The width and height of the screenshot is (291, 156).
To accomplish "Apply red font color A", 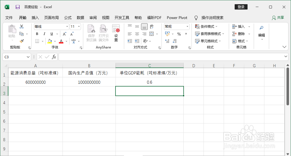I will [x=61, y=41].
